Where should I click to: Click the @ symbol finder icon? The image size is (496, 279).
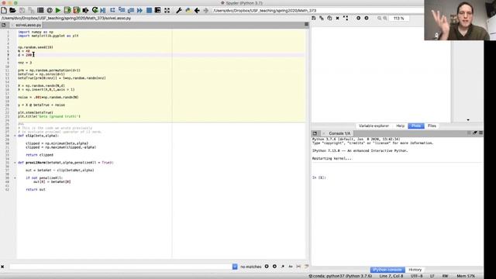50,10
